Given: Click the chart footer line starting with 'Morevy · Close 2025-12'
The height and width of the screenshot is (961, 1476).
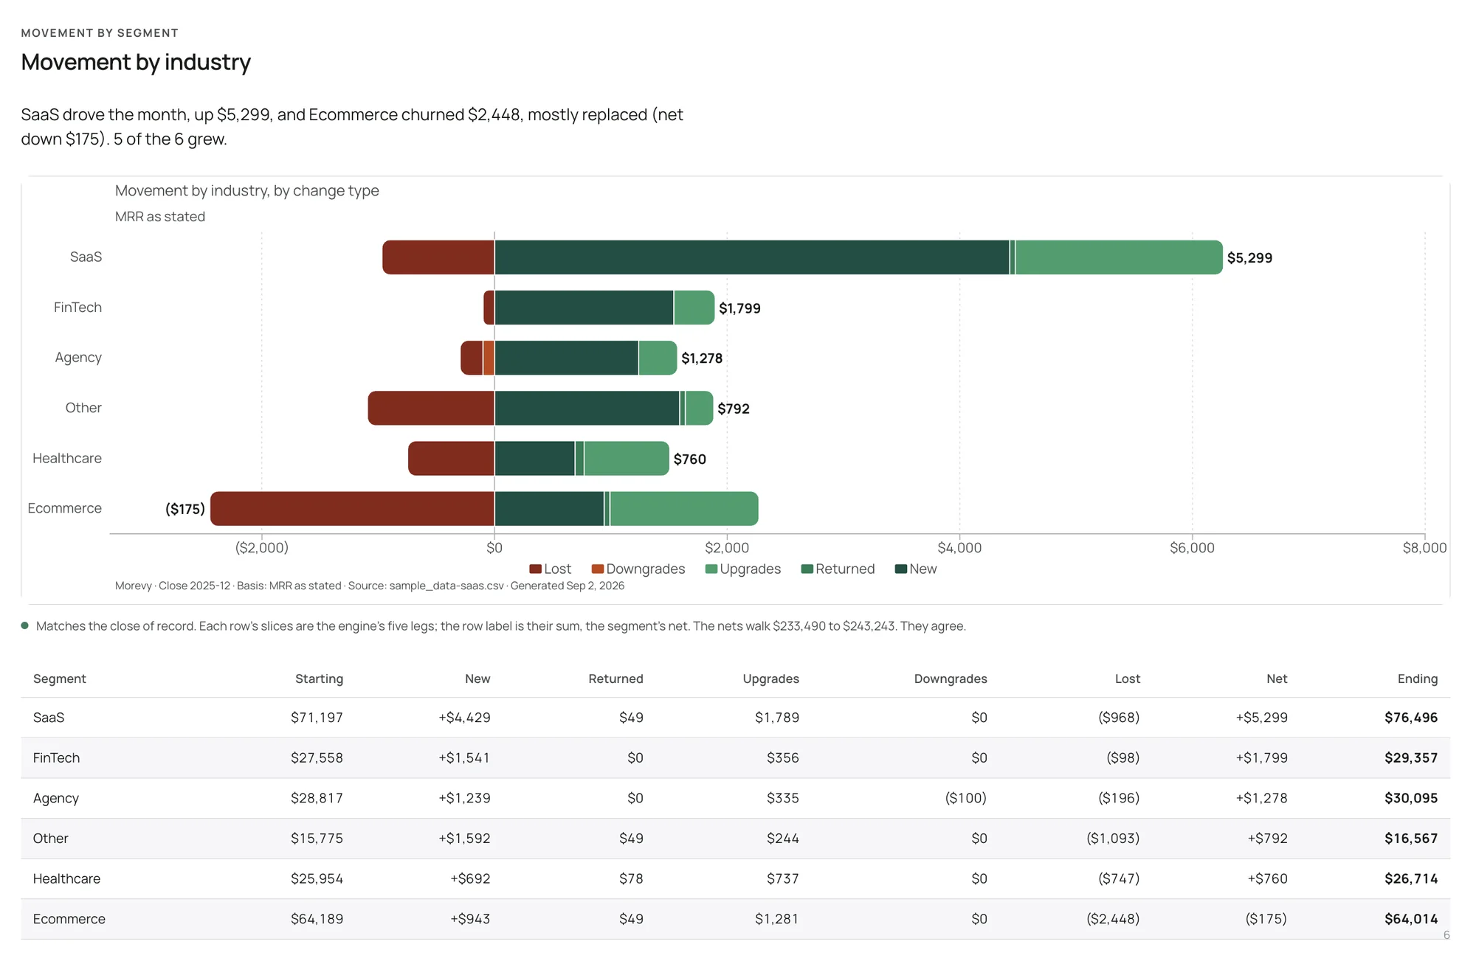Looking at the screenshot, I should tap(370, 586).
